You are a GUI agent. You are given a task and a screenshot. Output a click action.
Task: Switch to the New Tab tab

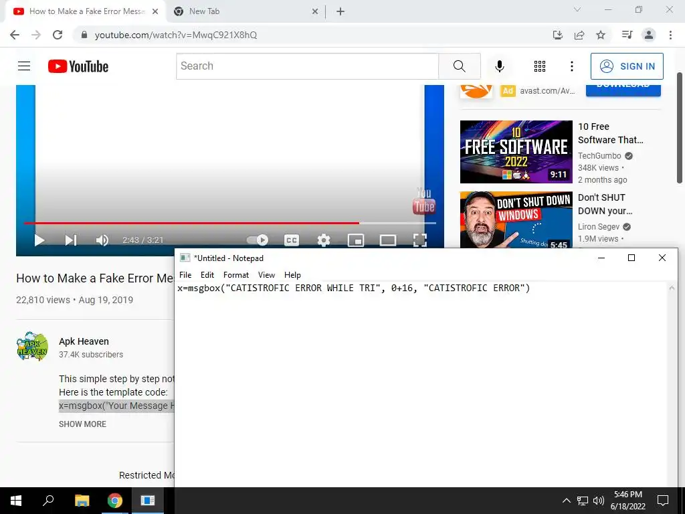246,11
